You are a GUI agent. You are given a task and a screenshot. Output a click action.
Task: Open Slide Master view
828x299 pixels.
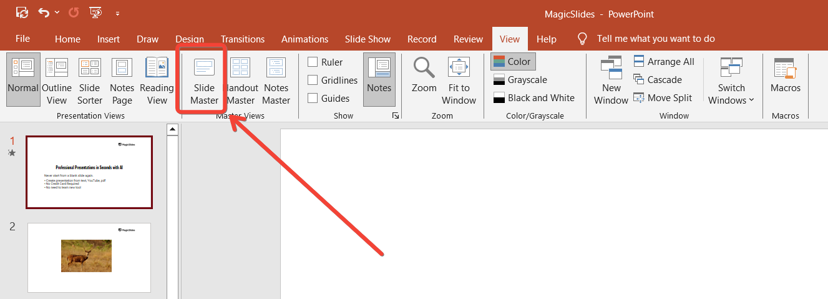pyautogui.click(x=204, y=81)
